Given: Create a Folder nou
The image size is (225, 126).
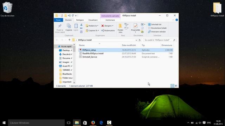Looking at the screenshot, I should click(120, 28).
